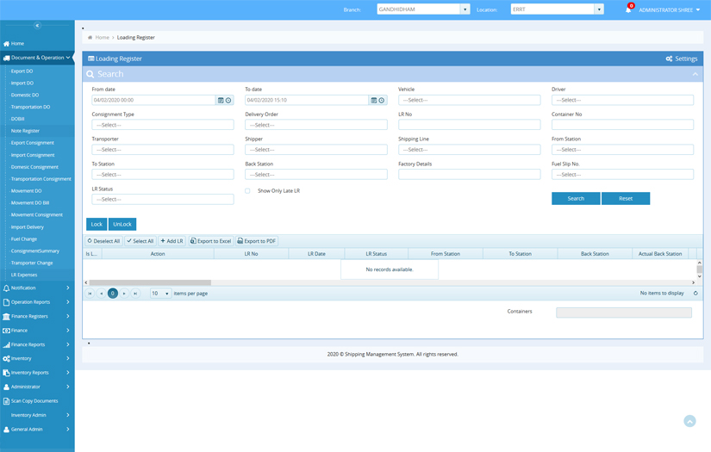Open the Transporter dropdown

pos(163,150)
